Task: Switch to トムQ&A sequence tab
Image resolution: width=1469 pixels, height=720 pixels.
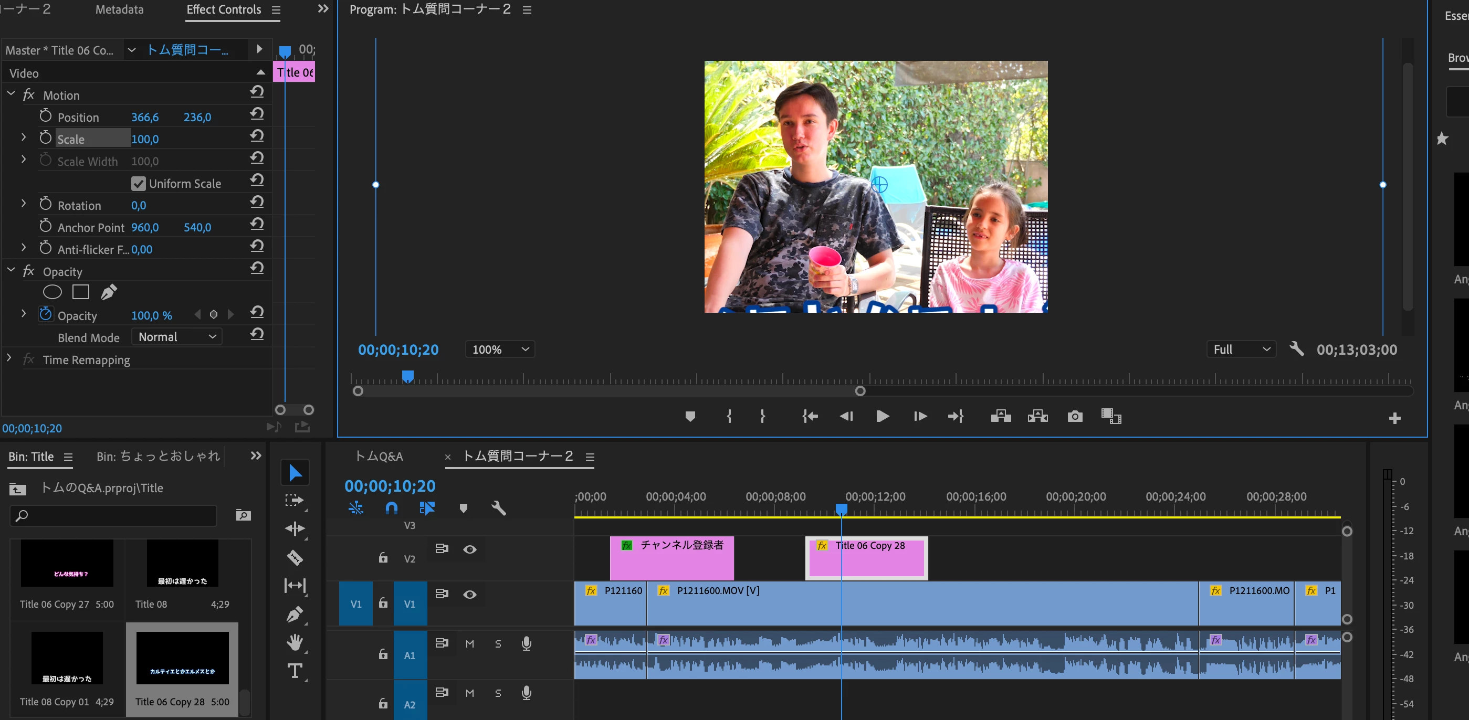Action: tap(379, 457)
